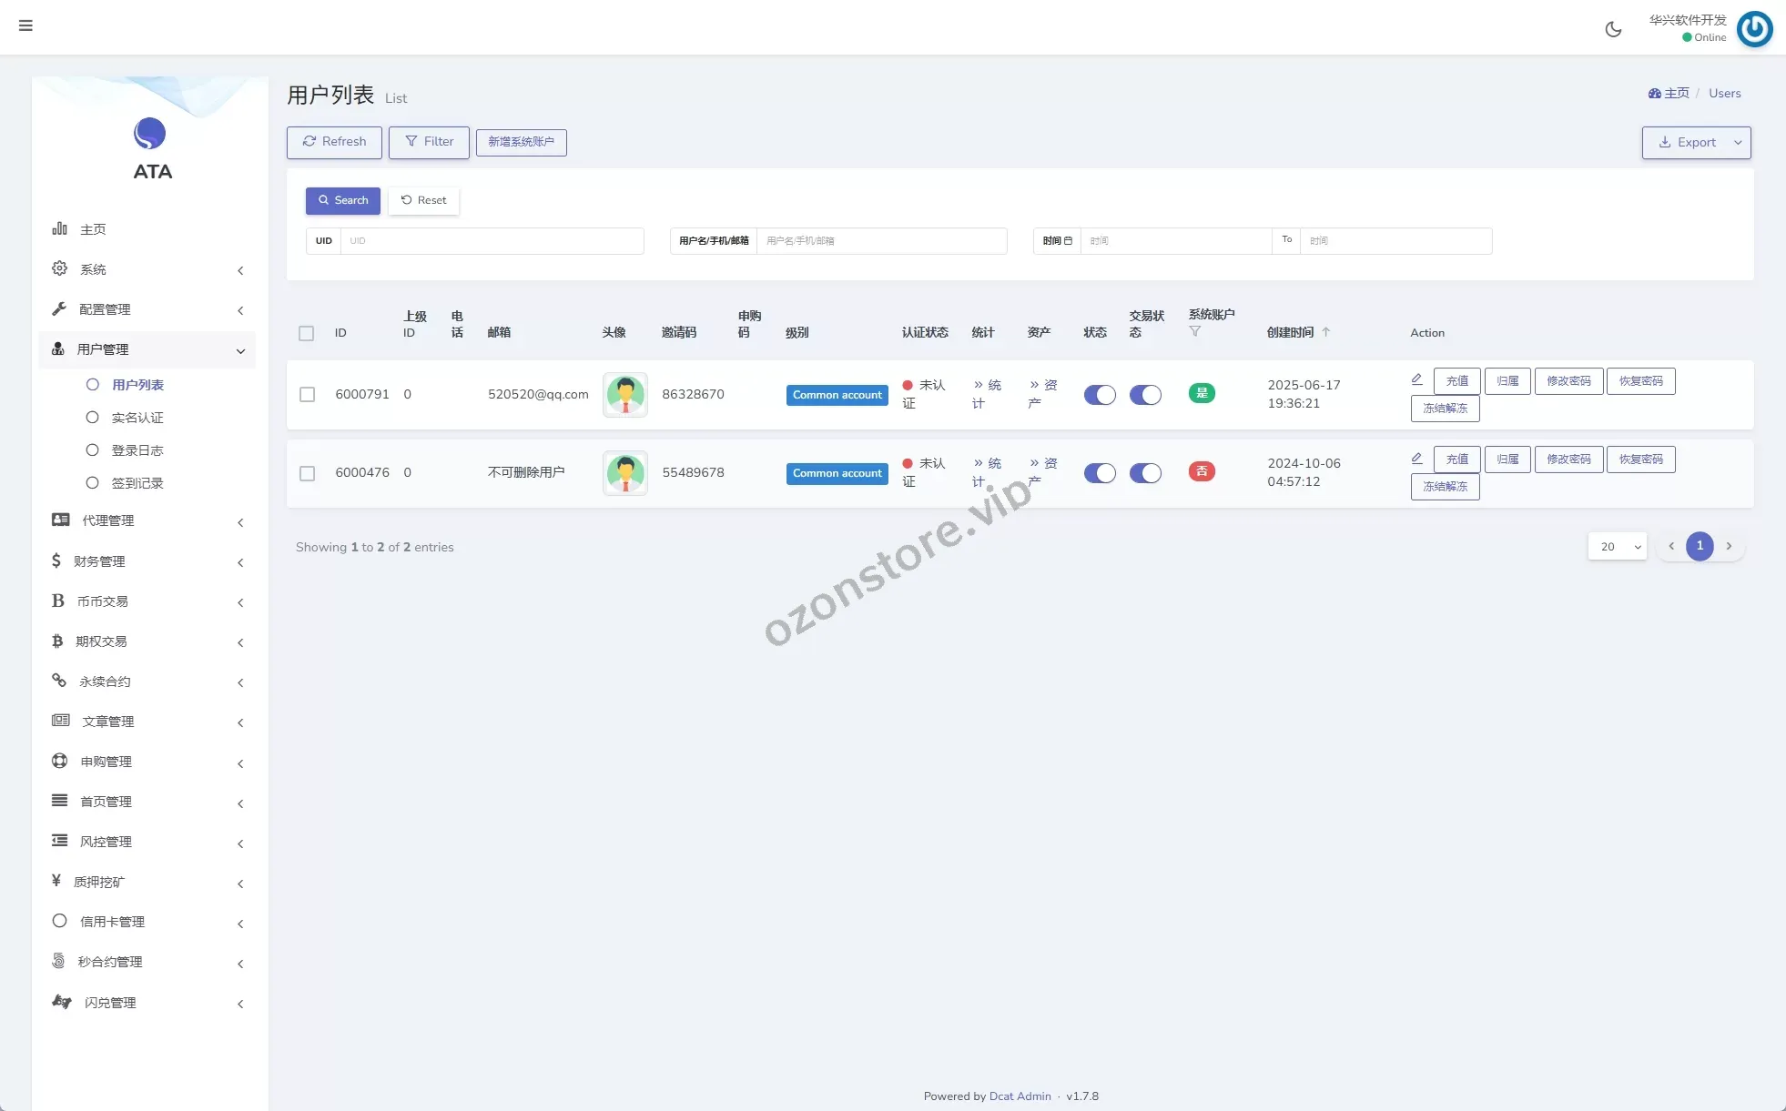This screenshot has height=1111, width=1786.
Task: Click edit pencil icon for user 6000791
Action: [x=1416, y=379]
